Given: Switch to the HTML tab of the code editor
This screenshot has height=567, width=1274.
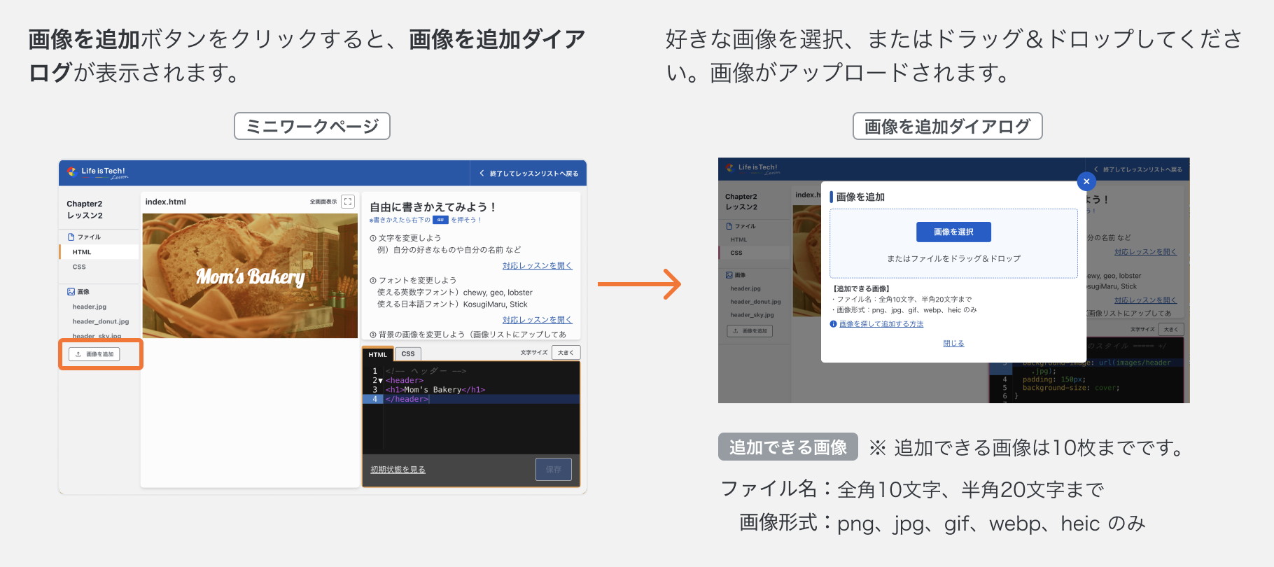Looking at the screenshot, I should click(x=378, y=354).
